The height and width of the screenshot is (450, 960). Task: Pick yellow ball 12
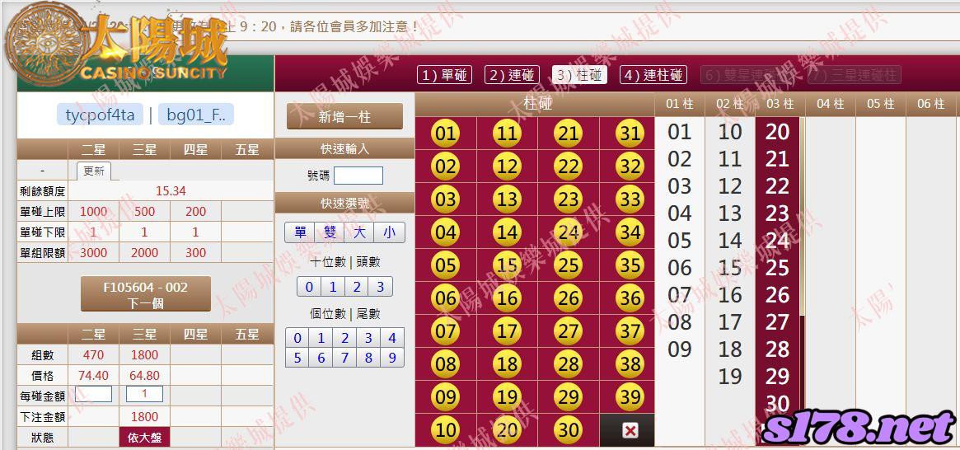[x=507, y=166]
